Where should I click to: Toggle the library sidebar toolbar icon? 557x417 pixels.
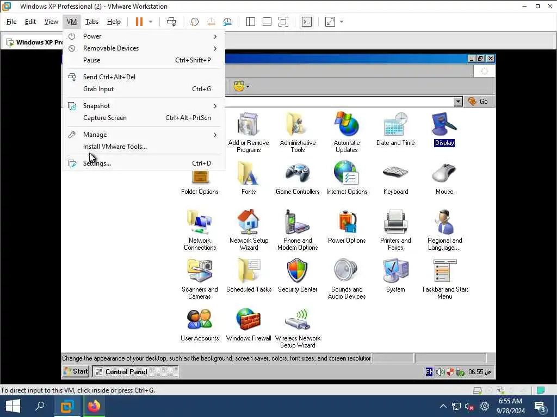click(250, 22)
